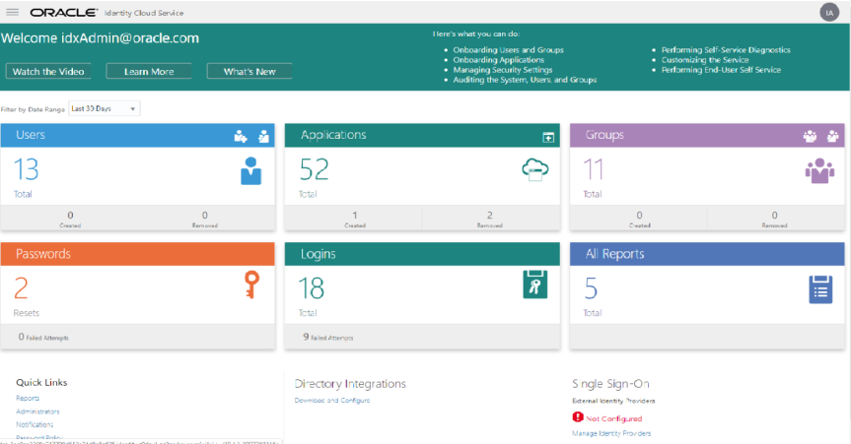Click the 0 Removed groups value
This screenshot has height=444, width=851.
(774, 216)
